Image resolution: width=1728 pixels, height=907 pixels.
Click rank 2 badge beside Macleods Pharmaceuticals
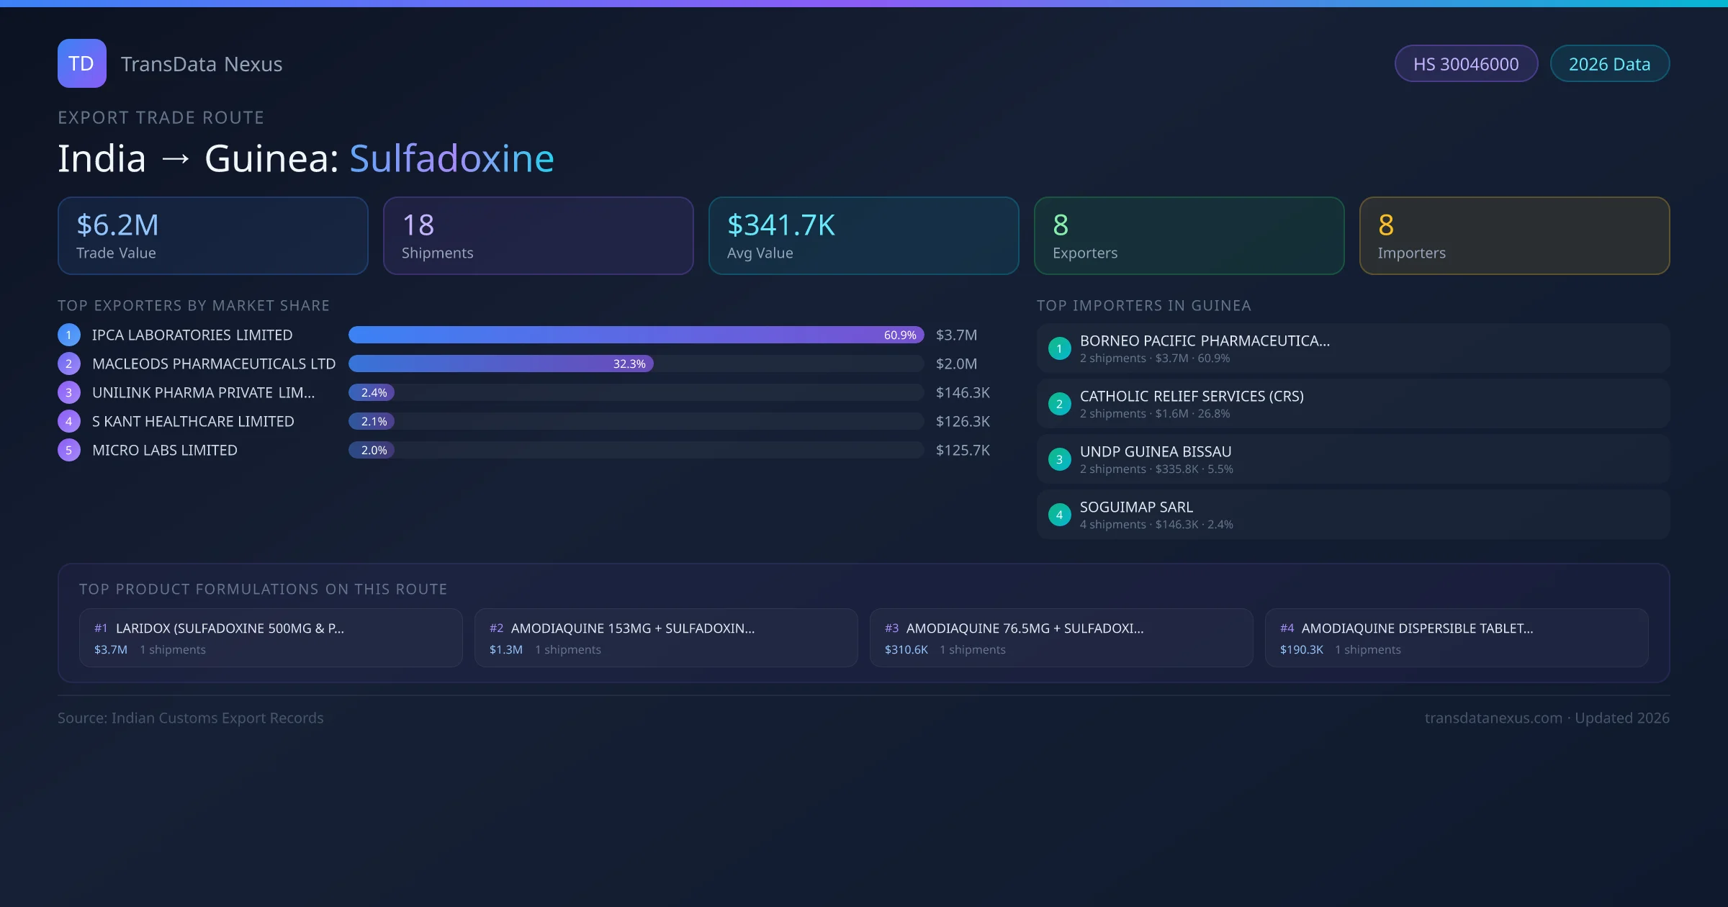pyautogui.click(x=69, y=364)
